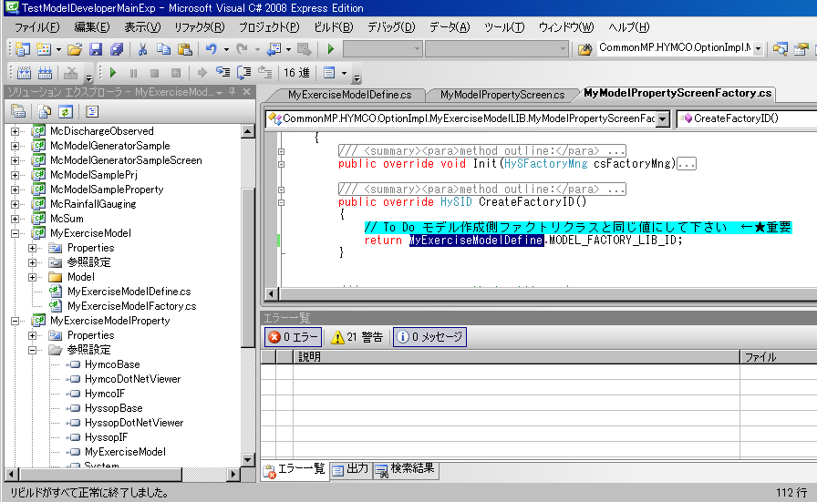Image resolution: width=817 pixels, height=502 pixels.
Task: Click the View Code icon in Solution Explorer
Action: [x=92, y=111]
